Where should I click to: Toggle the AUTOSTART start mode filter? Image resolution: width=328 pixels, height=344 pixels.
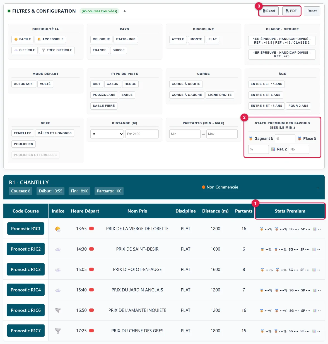(24, 84)
